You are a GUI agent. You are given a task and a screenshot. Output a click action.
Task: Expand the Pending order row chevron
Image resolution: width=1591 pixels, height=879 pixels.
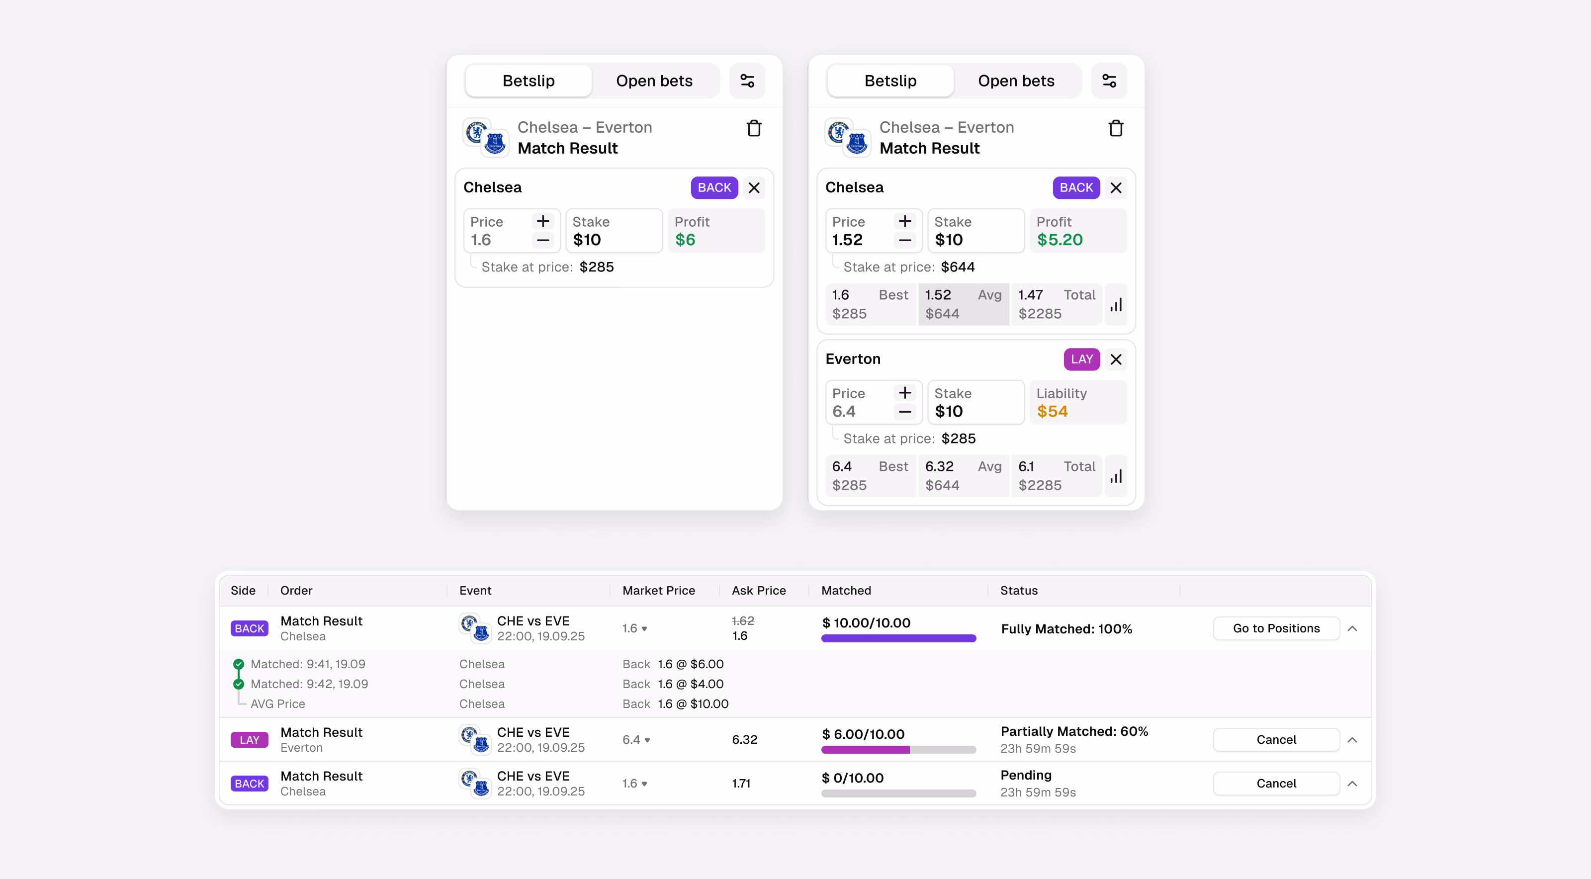coord(1352,784)
